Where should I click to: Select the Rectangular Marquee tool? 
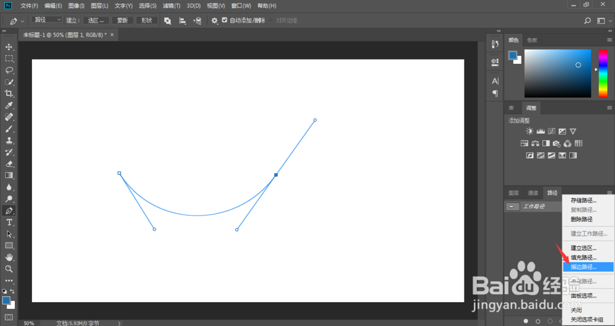pos(9,59)
